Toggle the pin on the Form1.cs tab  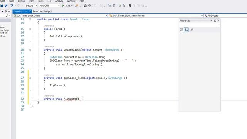[26, 12]
